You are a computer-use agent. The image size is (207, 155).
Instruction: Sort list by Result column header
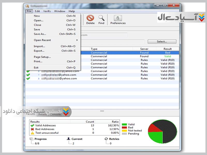coord(167,49)
